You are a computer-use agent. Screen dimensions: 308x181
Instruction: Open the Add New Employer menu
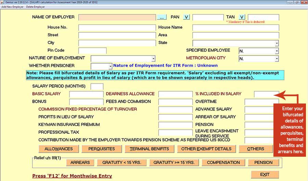12,7
